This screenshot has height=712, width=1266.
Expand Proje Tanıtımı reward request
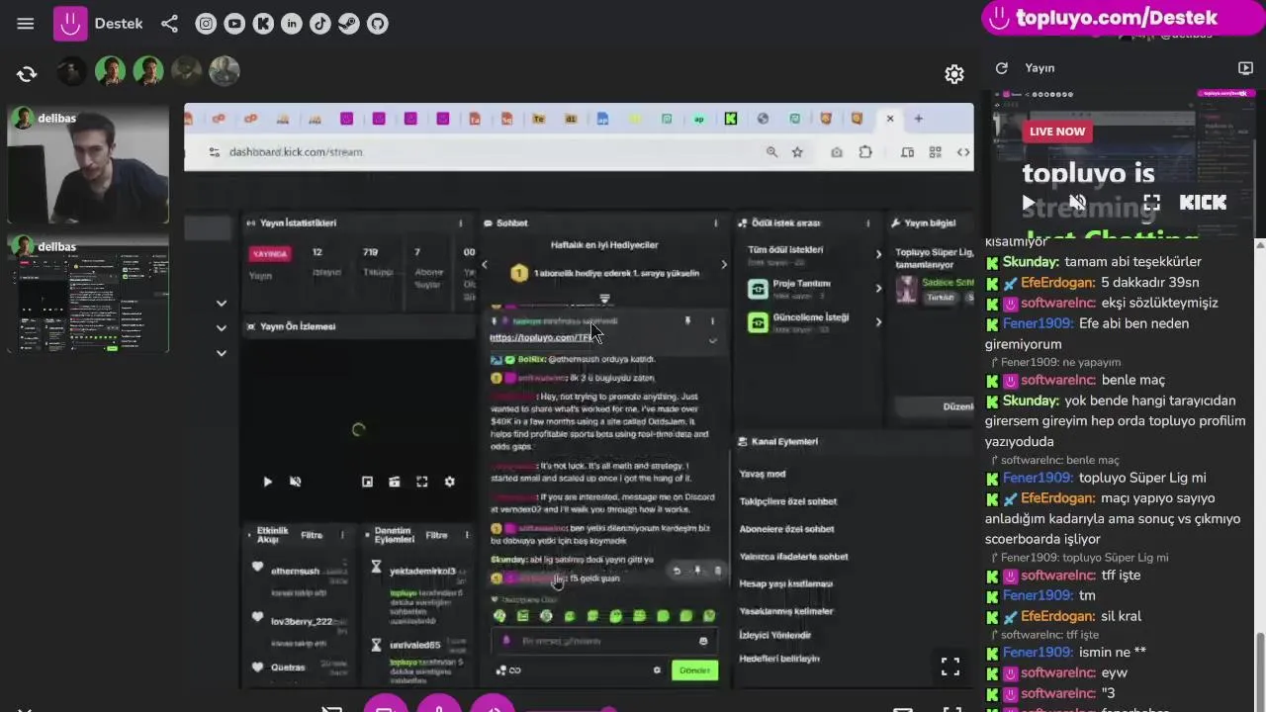tap(812, 288)
